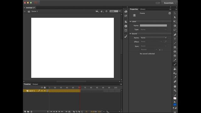
Task: Click the Center Stage icon
Action: pos(106,11)
